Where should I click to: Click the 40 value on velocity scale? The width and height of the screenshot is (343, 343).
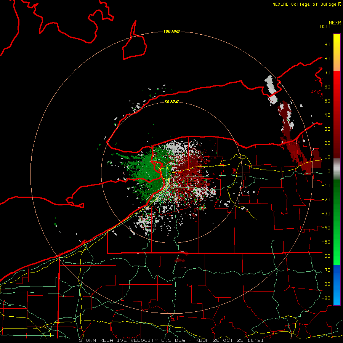coord(327,115)
